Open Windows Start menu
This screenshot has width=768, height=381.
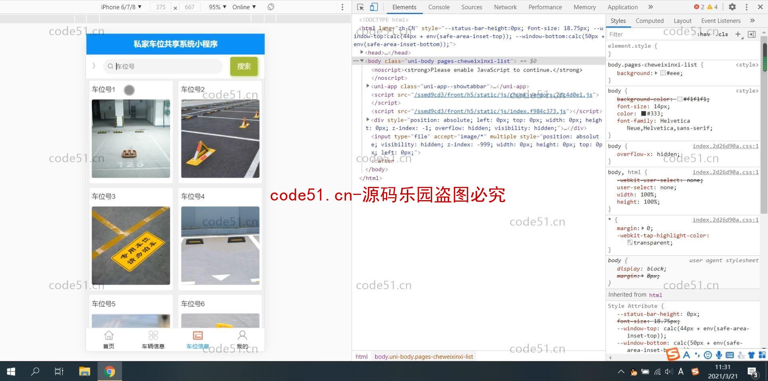click(11, 371)
